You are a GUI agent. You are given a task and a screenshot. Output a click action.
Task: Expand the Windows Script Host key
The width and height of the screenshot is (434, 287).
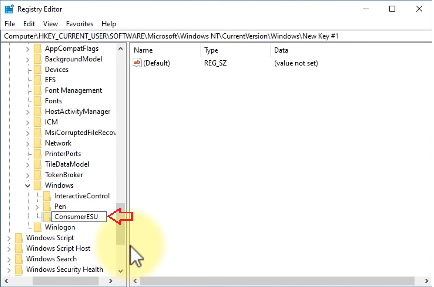tap(9, 249)
